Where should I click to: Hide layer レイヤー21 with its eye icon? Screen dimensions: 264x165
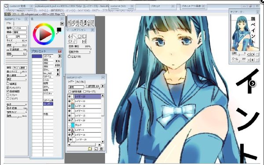click(x=70, y=111)
